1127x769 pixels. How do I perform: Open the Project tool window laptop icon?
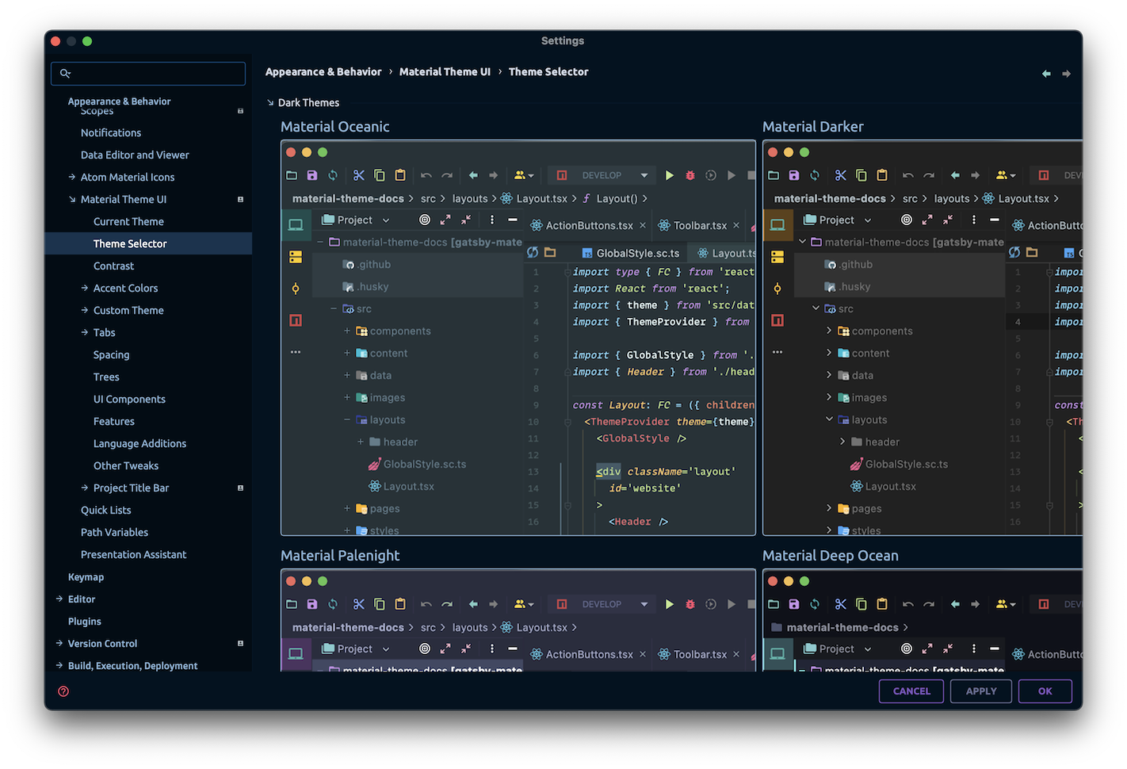(x=296, y=224)
